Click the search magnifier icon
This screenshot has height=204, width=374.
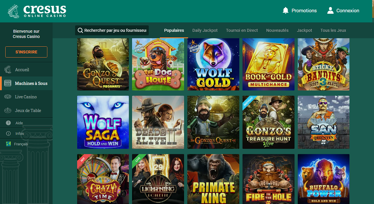[80, 30]
